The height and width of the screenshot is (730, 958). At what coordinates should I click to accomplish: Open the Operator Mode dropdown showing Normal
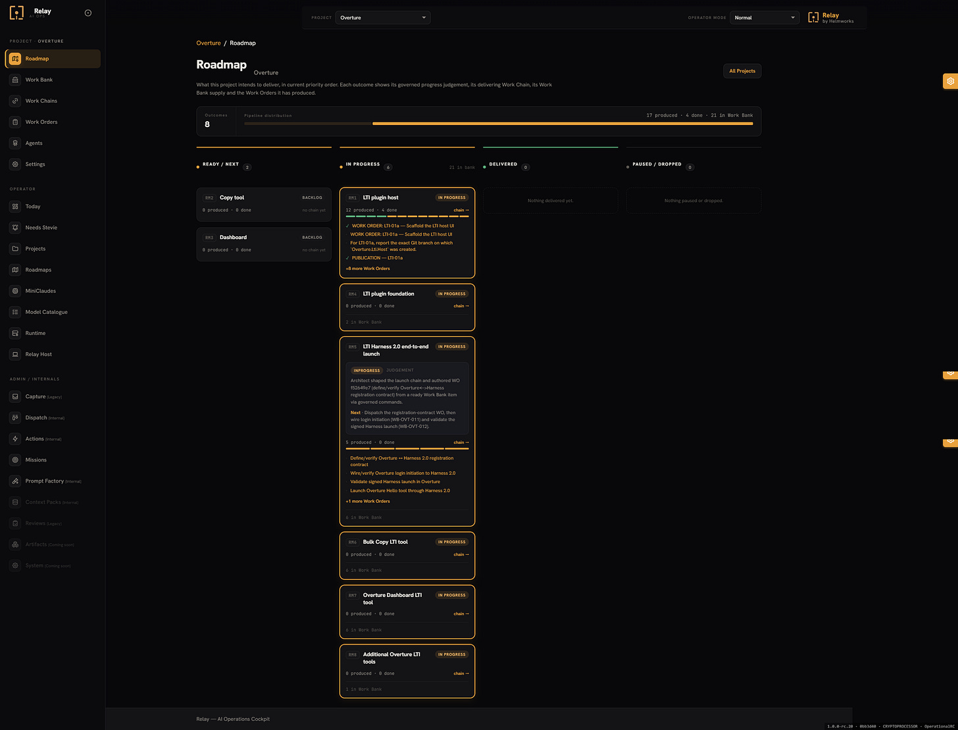coord(765,18)
